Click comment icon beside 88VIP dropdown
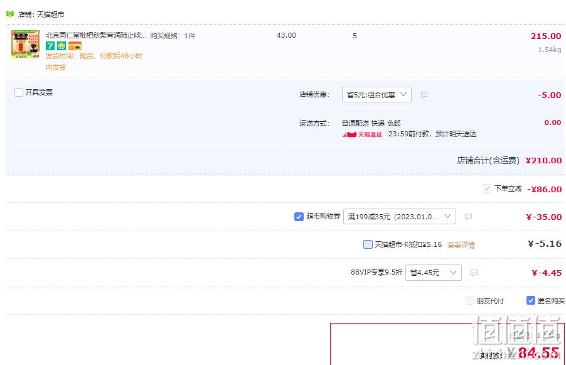Image resolution: width=566 pixels, height=365 pixels. click(474, 273)
